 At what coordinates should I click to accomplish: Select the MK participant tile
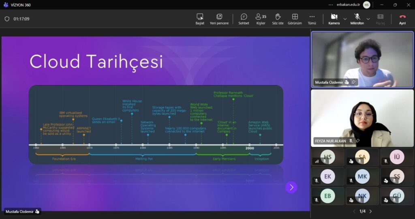[x=362, y=176]
